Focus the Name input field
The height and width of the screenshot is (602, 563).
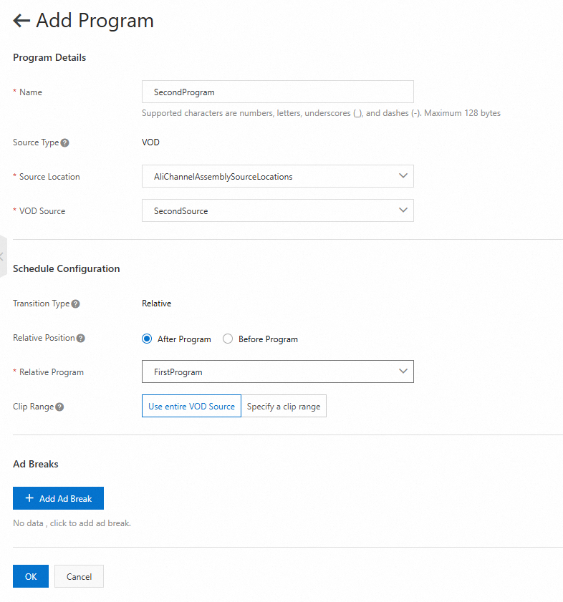(278, 92)
